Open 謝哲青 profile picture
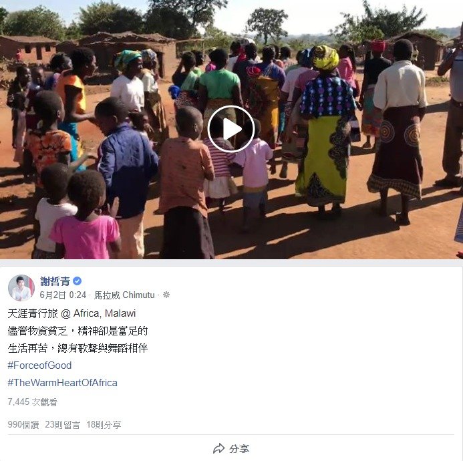 pos(21,288)
